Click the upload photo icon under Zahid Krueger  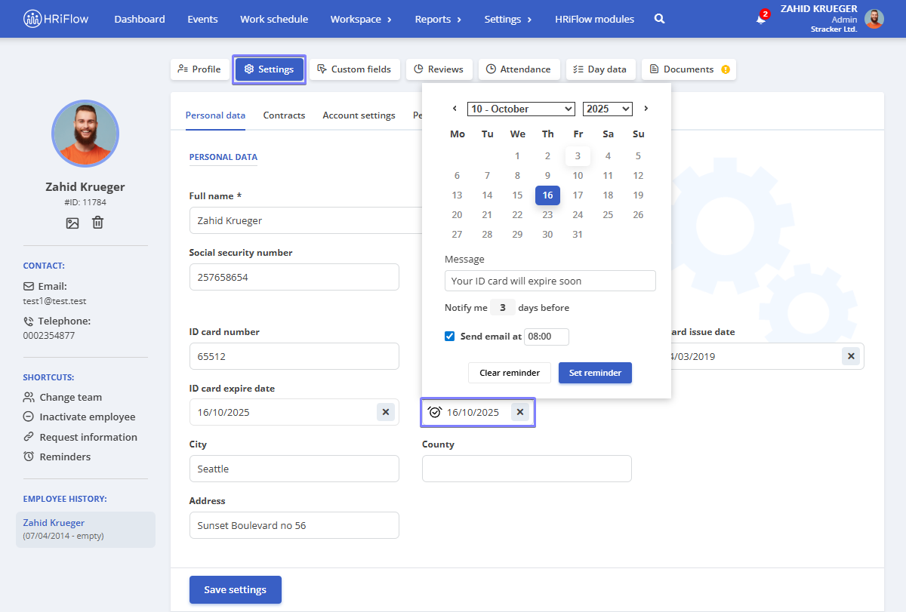coord(72,223)
